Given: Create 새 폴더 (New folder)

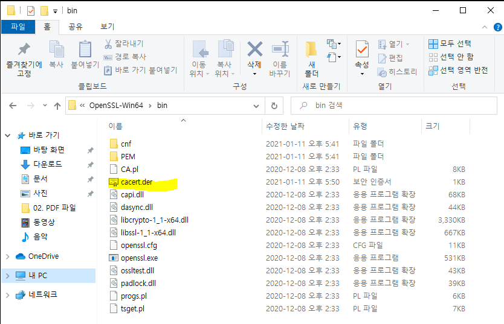Looking at the screenshot, I should point(311,59).
